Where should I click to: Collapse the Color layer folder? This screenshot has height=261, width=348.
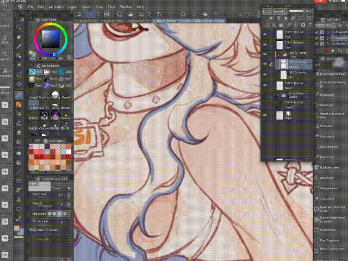pos(278,54)
